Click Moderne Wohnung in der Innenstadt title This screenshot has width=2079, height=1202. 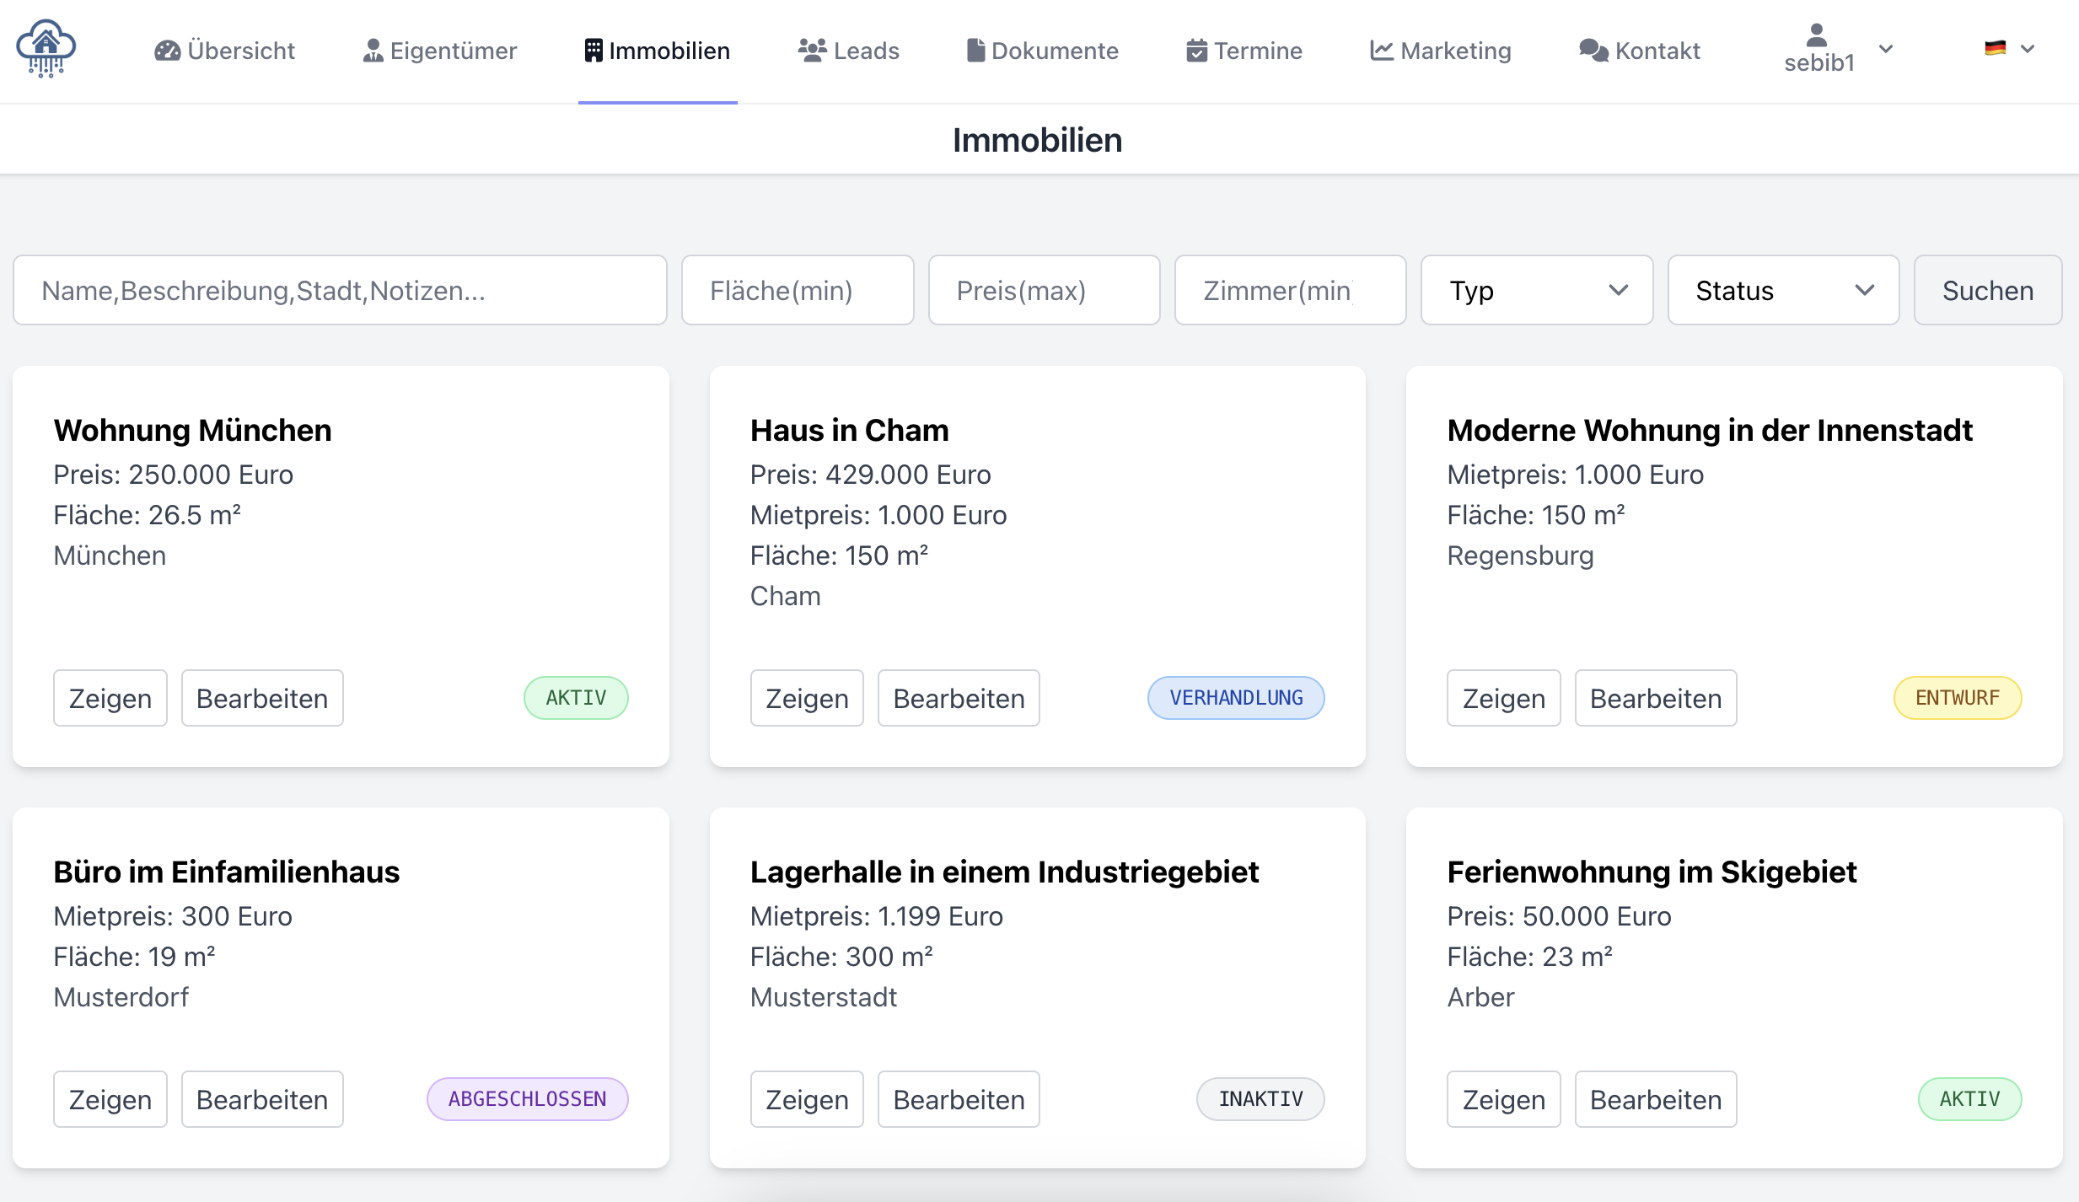(x=1710, y=430)
